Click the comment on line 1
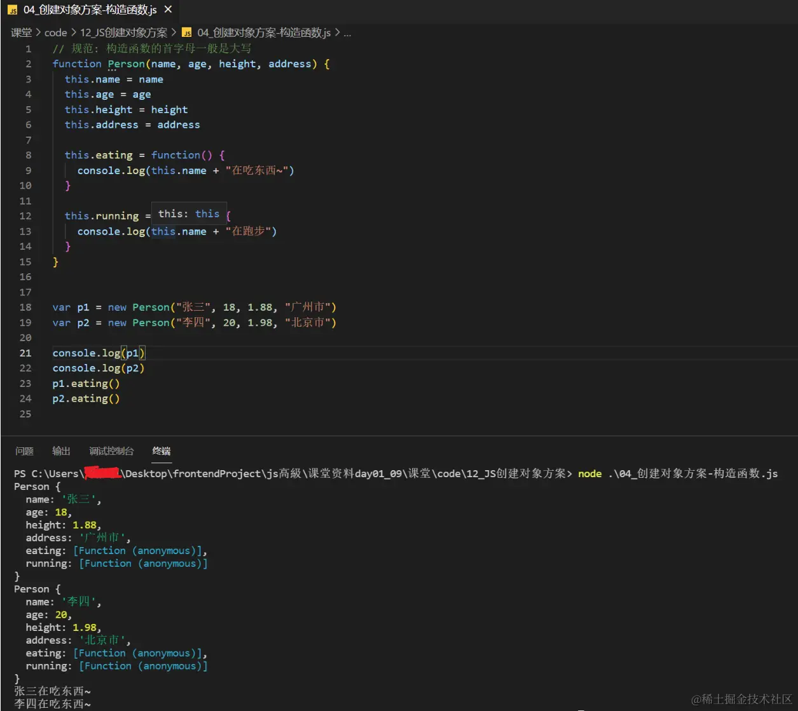The width and height of the screenshot is (798, 711). (151, 49)
